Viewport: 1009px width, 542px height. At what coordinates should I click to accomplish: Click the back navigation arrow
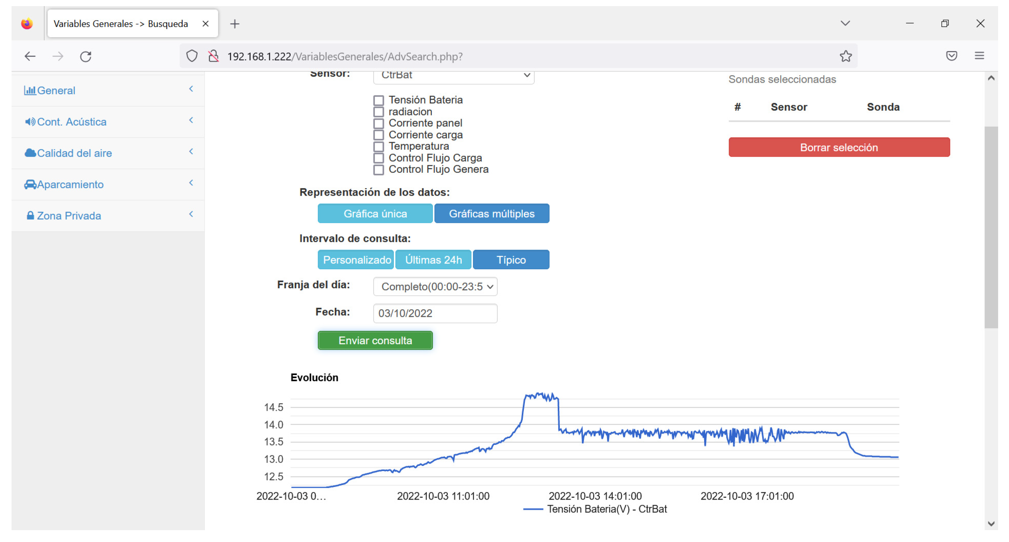click(30, 57)
